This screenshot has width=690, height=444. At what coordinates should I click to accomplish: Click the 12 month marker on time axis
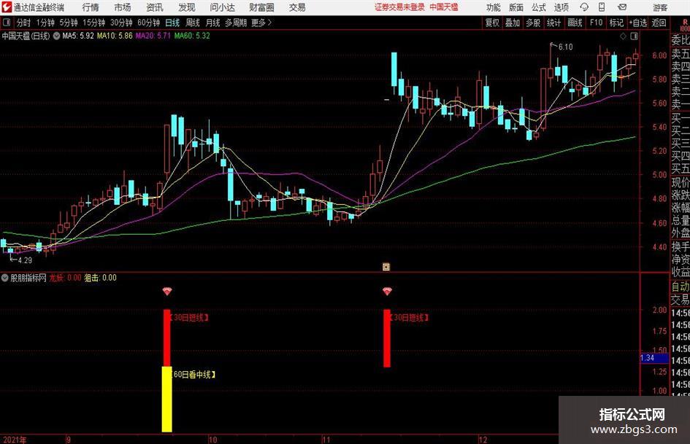click(483, 440)
